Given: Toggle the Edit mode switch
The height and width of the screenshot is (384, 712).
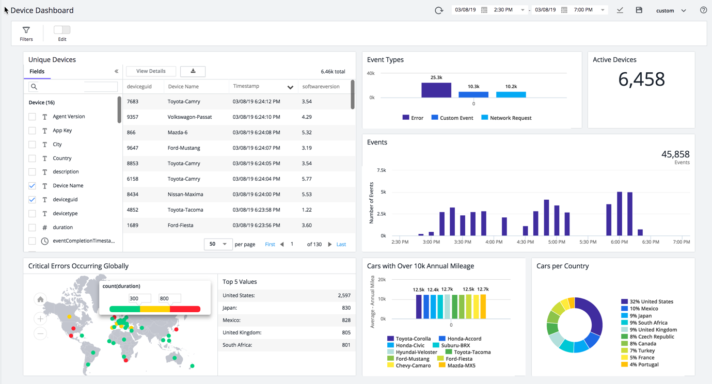Looking at the screenshot, I should [x=62, y=30].
